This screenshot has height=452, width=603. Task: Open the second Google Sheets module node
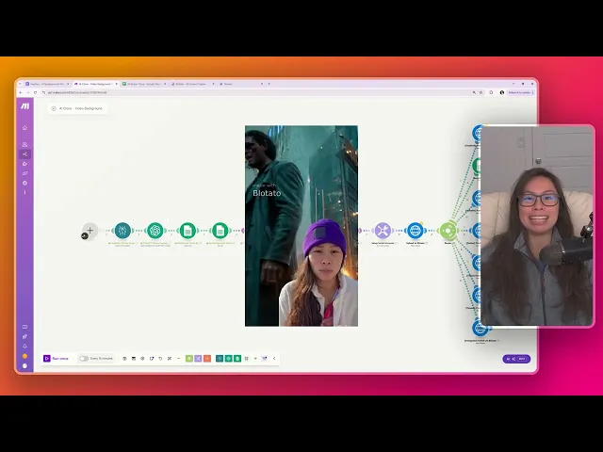point(220,231)
